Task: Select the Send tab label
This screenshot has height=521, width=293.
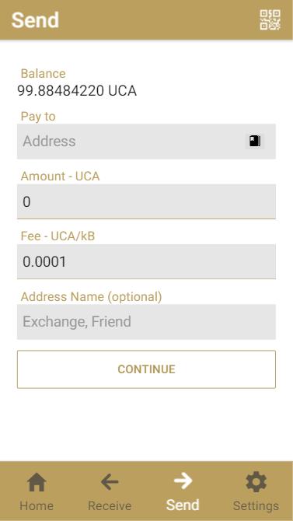Action: [183, 505]
